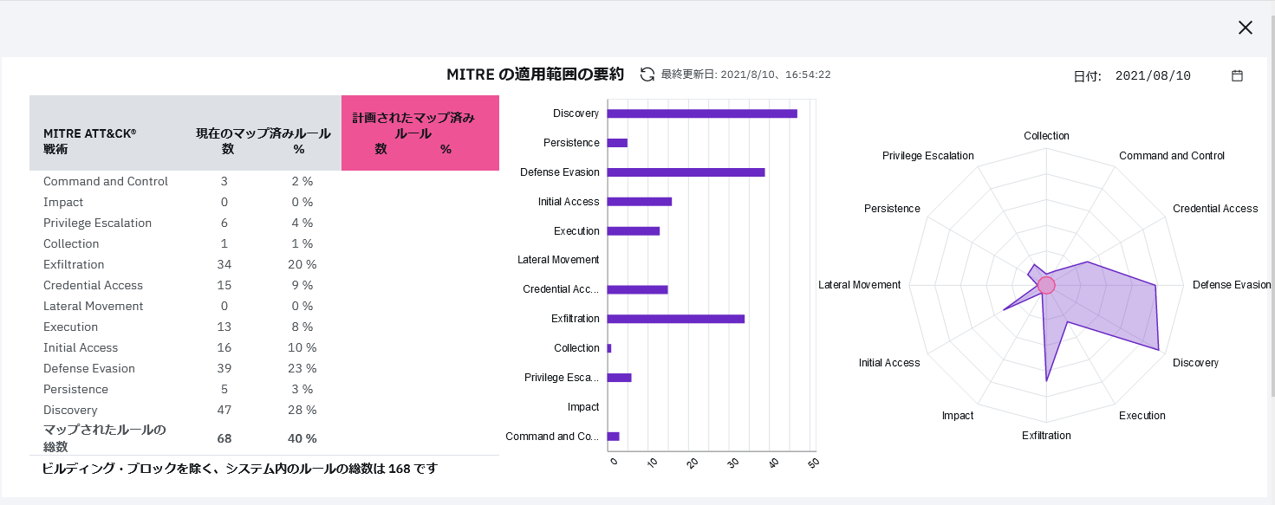The image size is (1275, 505).
Task: Select Lateral Movement in the tactics table
Action: tap(94, 306)
